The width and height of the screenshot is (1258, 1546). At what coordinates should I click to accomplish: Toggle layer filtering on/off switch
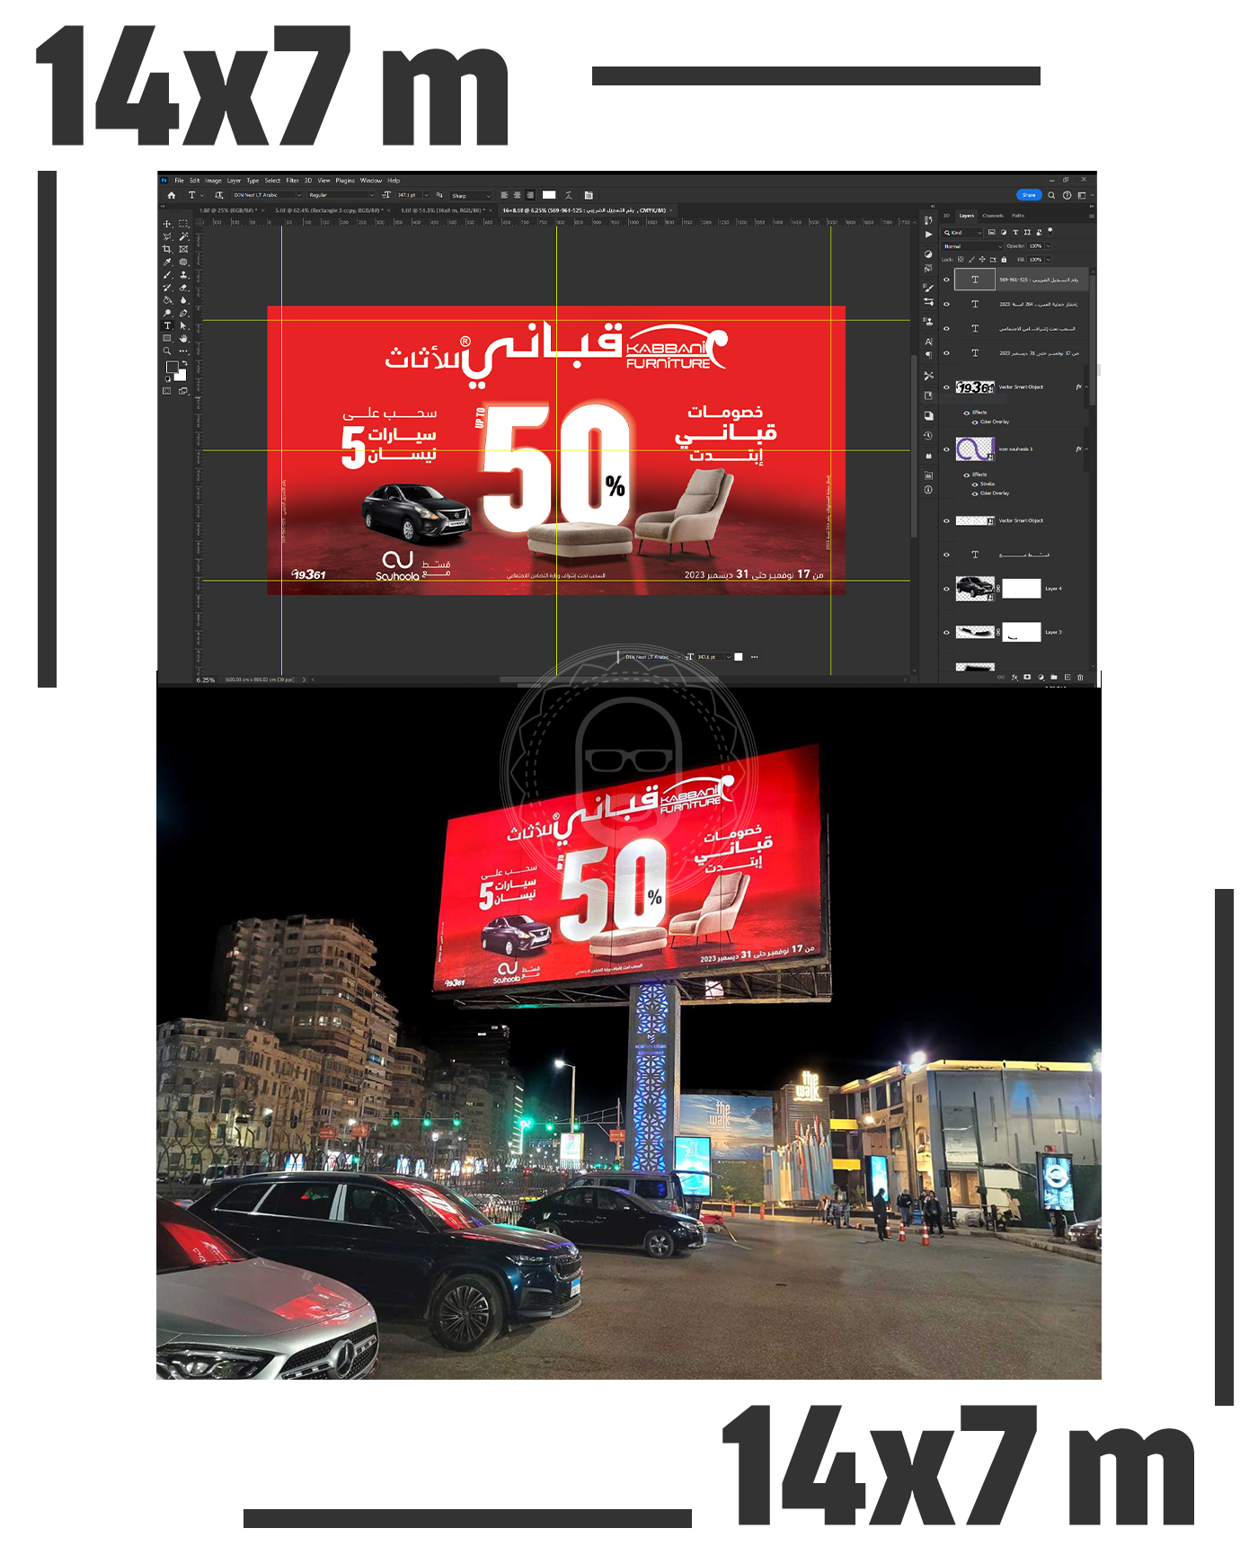(x=1050, y=232)
